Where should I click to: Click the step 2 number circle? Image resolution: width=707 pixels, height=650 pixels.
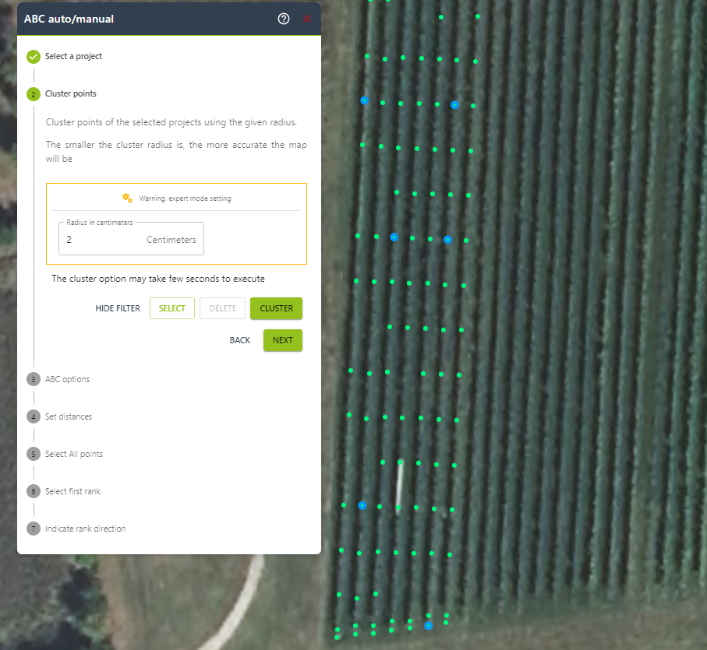tap(34, 94)
